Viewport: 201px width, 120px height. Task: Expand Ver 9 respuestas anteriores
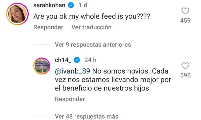click(93, 45)
